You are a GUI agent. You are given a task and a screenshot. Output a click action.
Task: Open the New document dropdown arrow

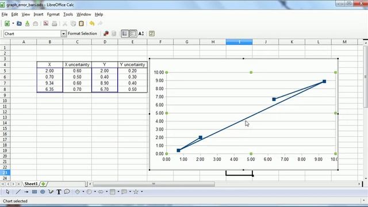tap(13, 23)
